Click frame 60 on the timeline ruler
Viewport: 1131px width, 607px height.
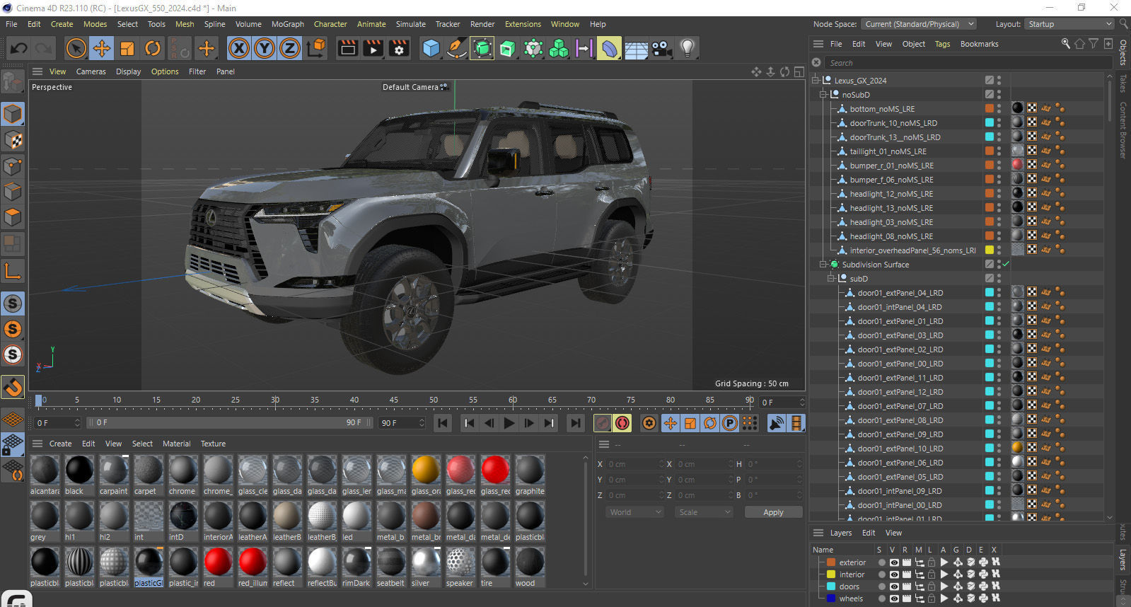click(x=513, y=400)
